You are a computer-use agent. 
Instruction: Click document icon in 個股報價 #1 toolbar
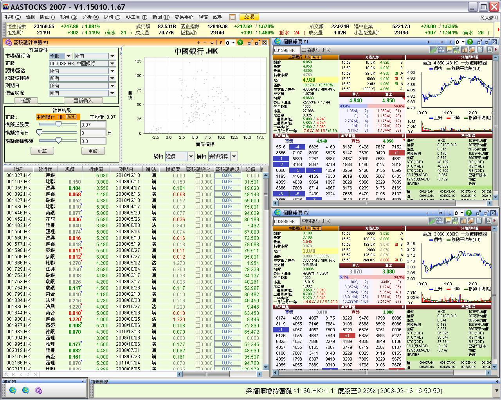pos(481,50)
